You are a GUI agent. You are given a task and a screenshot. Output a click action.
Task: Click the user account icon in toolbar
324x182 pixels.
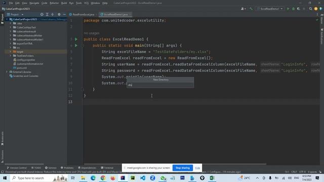pyautogui.click(x=243, y=9)
